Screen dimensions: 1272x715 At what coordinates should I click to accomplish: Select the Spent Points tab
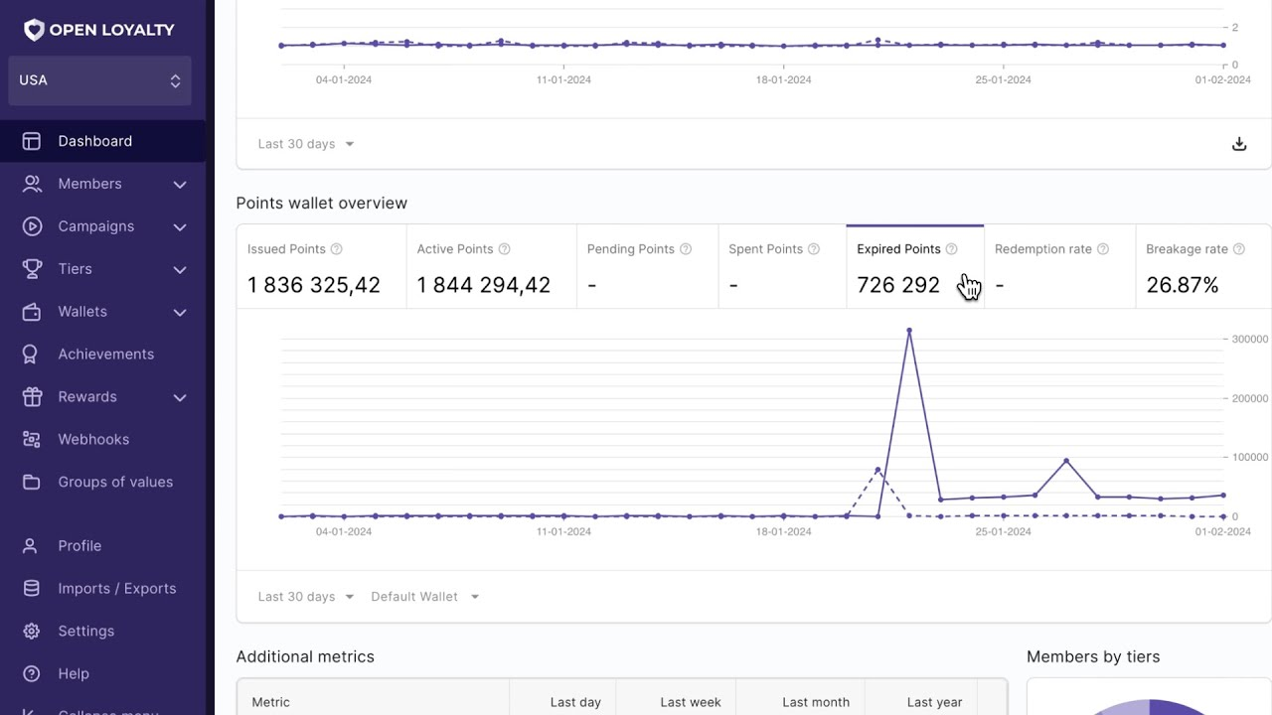[782, 267]
